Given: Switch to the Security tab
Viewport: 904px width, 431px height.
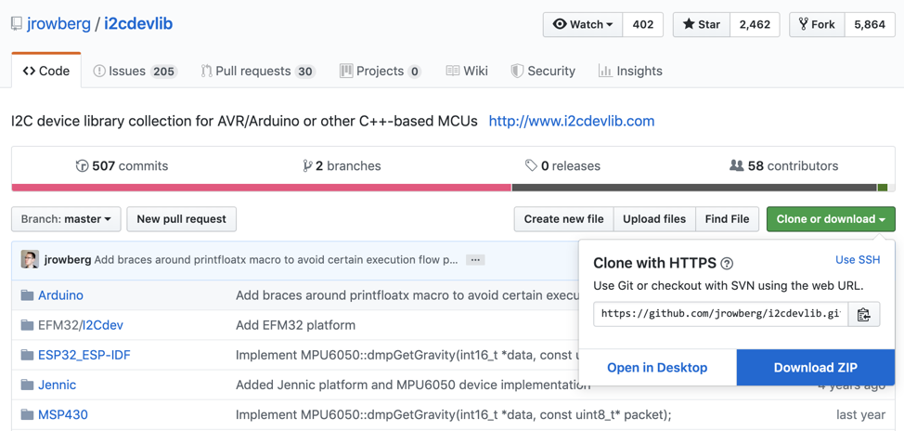Looking at the screenshot, I should [x=543, y=71].
